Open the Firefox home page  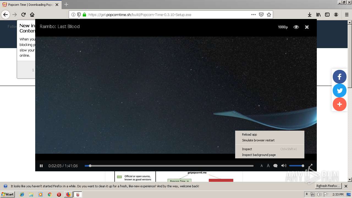32,15
